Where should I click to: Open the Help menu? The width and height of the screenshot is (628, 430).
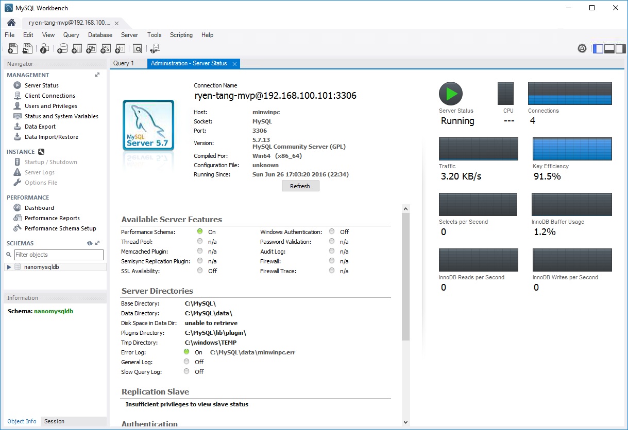207,35
